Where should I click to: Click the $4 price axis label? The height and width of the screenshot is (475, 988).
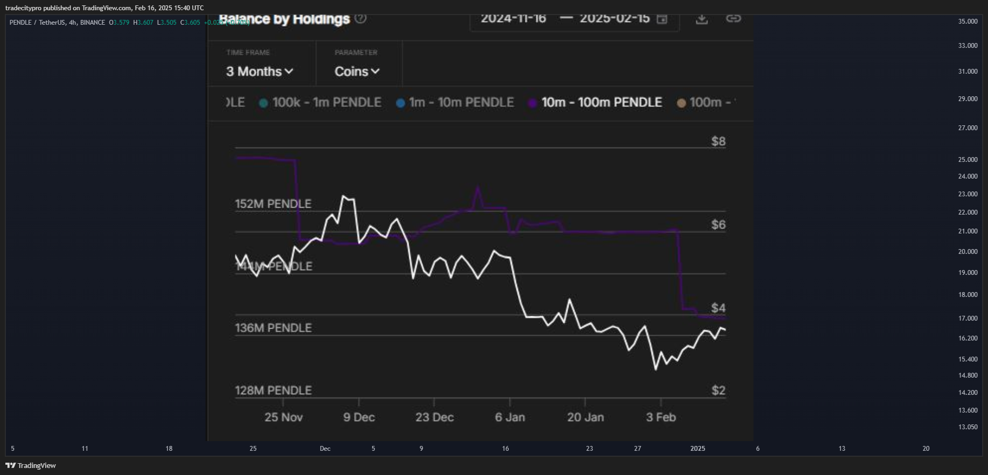(x=718, y=308)
